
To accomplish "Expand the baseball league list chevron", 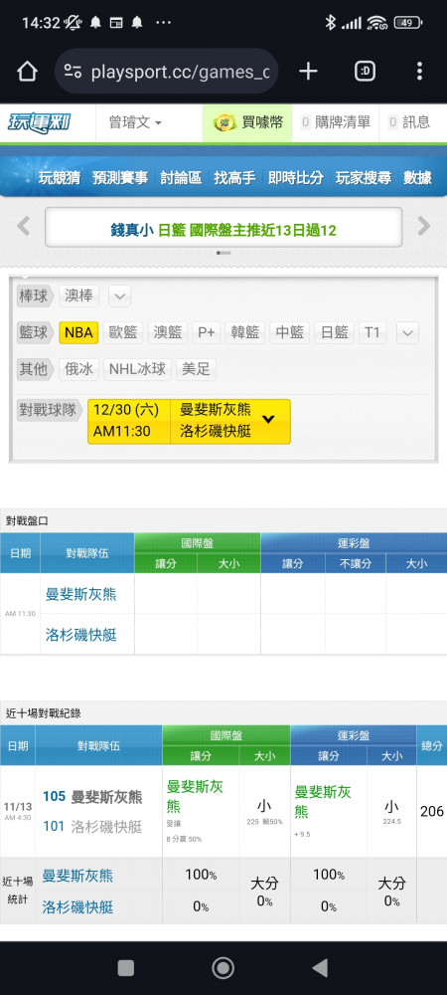I will tap(119, 296).
